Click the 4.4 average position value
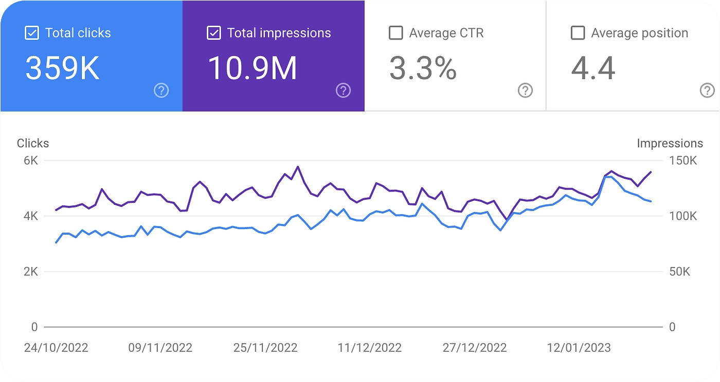720x382 pixels. coord(593,68)
